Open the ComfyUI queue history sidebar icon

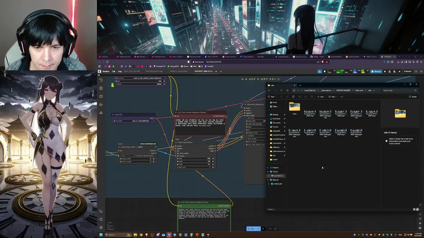[x=101, y=80]
